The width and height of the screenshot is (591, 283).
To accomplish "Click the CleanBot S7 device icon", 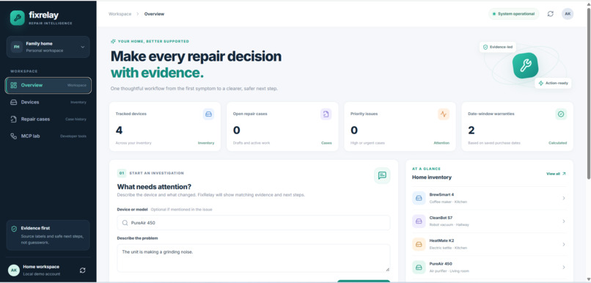I will click(419, 221).
